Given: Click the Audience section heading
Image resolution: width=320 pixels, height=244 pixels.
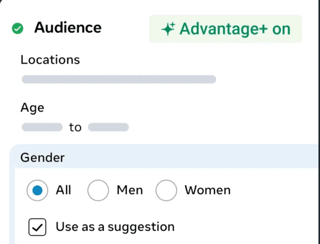Looking at the screenshot, I should pos(68,28).
